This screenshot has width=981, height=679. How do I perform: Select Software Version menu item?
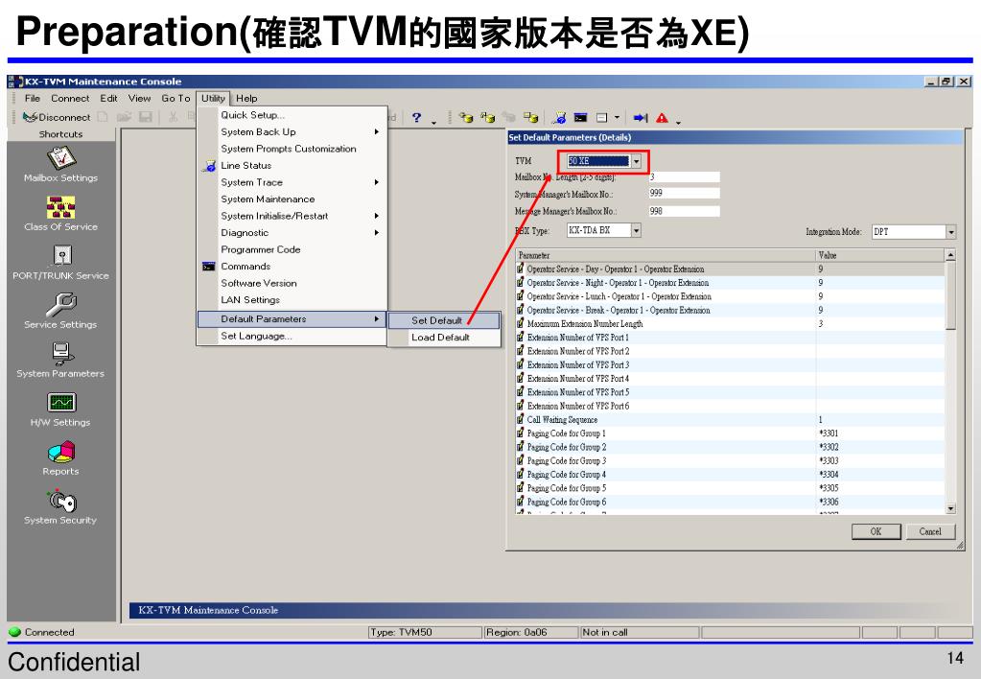[x=292, y=284]
